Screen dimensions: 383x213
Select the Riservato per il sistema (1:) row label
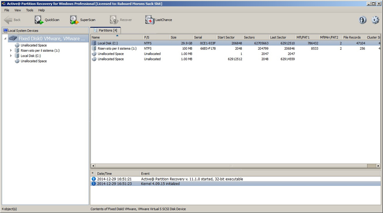point(117,48)
